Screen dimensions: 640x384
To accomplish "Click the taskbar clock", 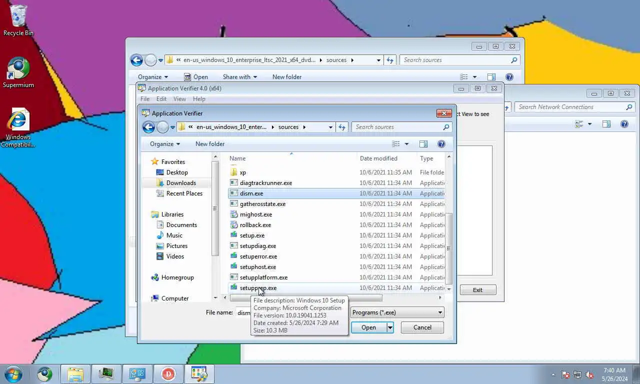I will tap(614, 374).
